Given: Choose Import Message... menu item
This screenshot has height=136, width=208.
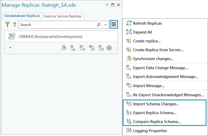Looking at the screenshot, I should (165, 86).
